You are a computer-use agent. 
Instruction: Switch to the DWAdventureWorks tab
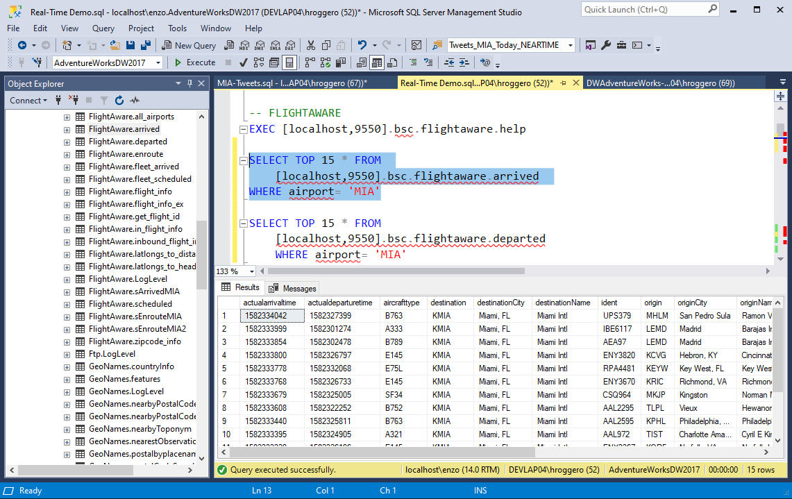click(x=660, y=83)
